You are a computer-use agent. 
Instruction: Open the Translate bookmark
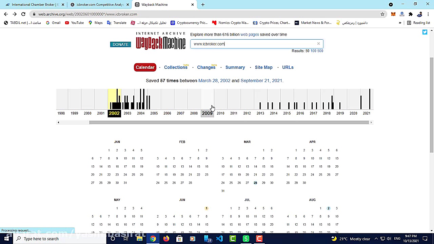click(116, 23)
